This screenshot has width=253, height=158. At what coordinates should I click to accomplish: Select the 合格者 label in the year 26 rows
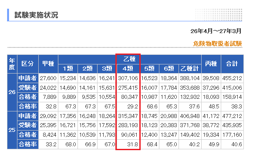coord(28,97)
